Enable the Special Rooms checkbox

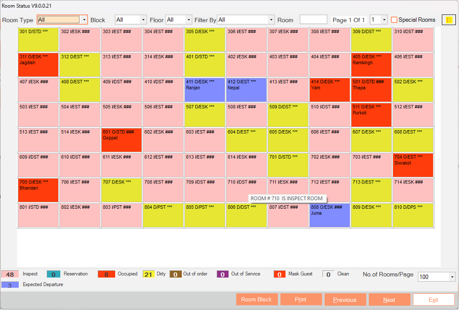point(394,20)
